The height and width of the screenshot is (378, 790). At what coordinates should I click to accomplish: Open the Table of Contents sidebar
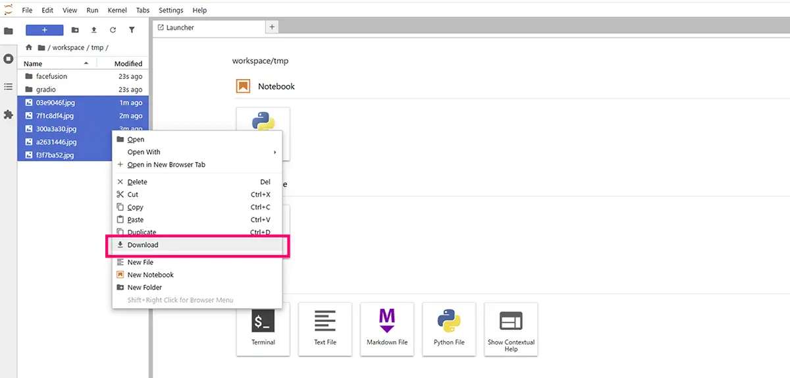point(9,87)
